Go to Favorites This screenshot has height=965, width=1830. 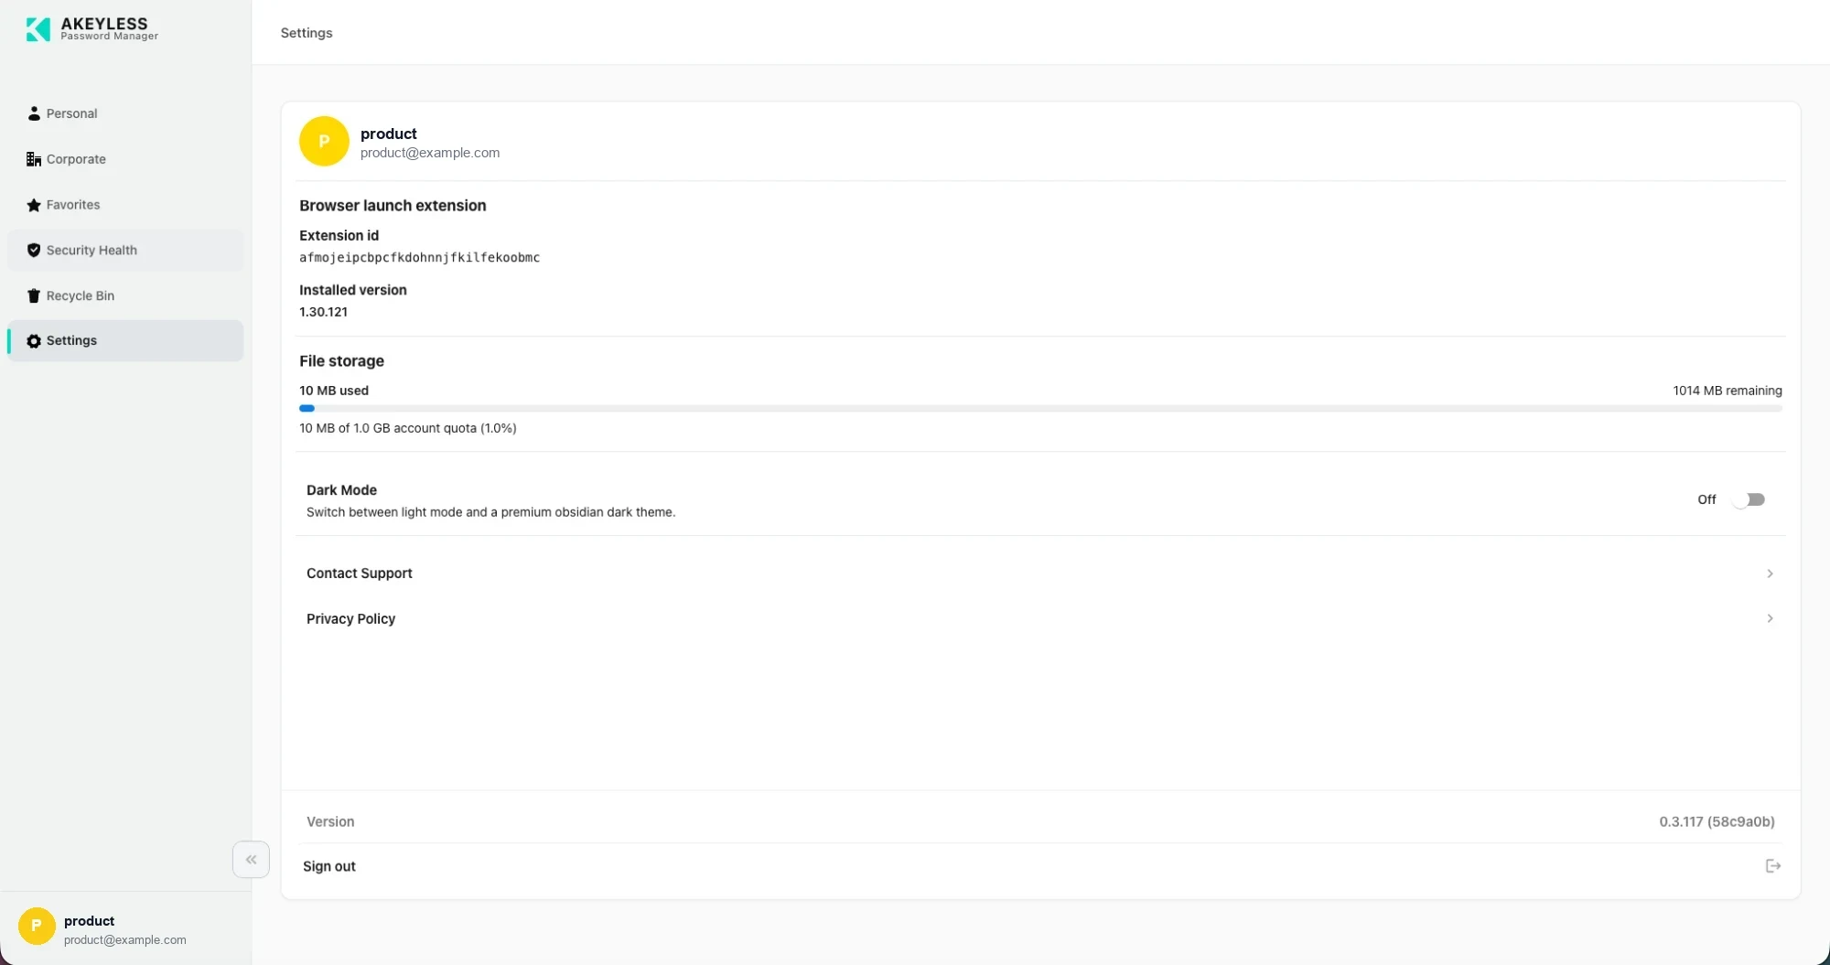[125, 205]
